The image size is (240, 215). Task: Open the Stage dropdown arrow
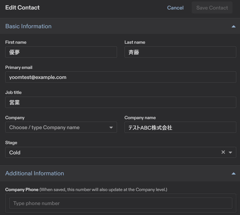[230, 152]
